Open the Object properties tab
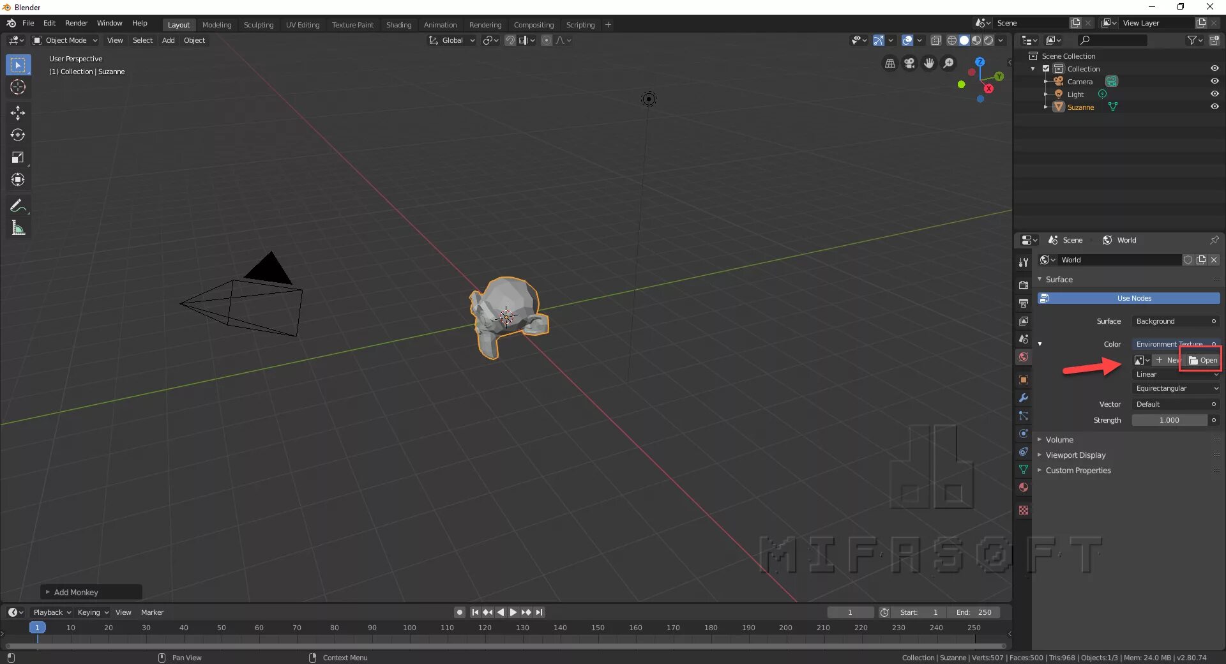 1024,380
